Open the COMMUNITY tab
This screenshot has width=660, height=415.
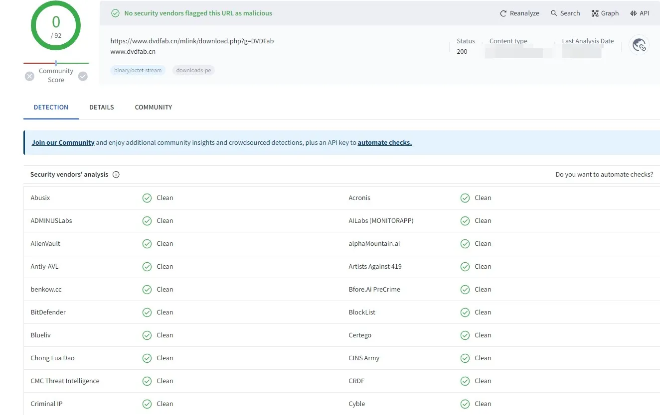[153, 107]
